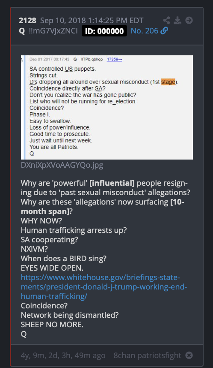Click the !!mG7VJxZNCI tripcode

click(53, 31)
